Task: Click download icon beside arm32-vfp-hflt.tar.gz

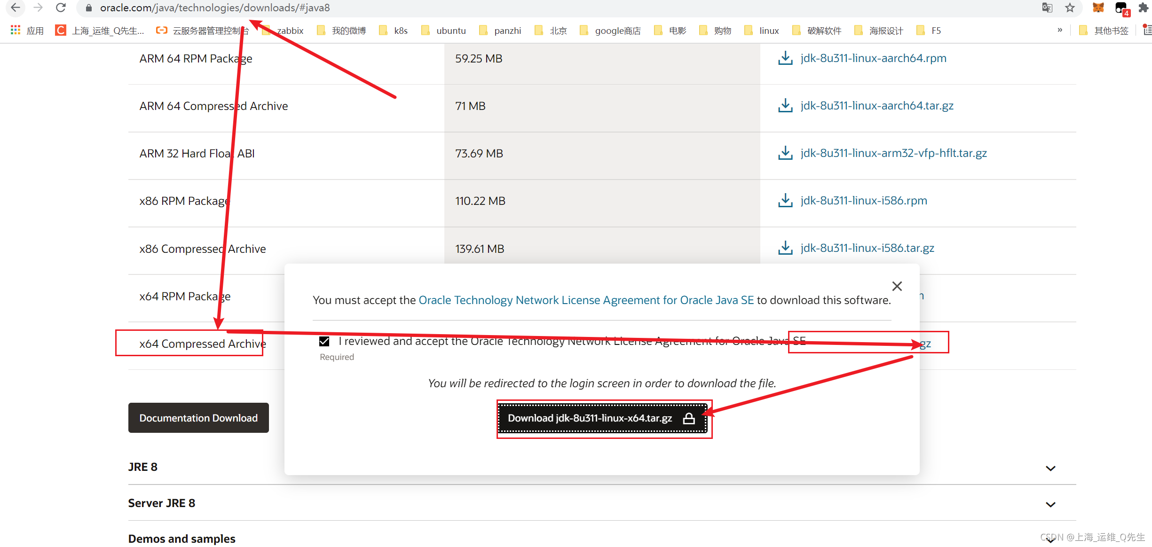Action: [785, 153]
